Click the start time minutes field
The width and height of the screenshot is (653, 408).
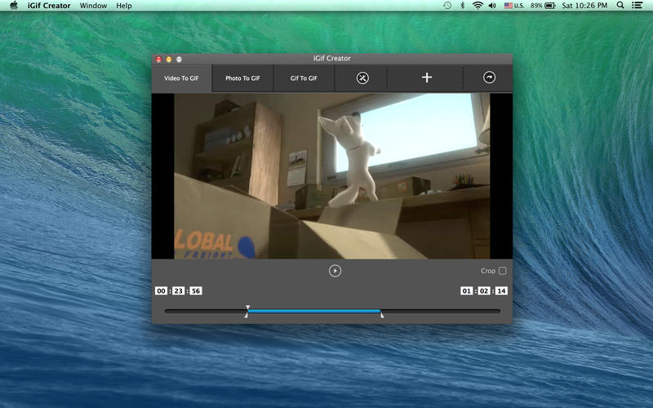point(179,291)
